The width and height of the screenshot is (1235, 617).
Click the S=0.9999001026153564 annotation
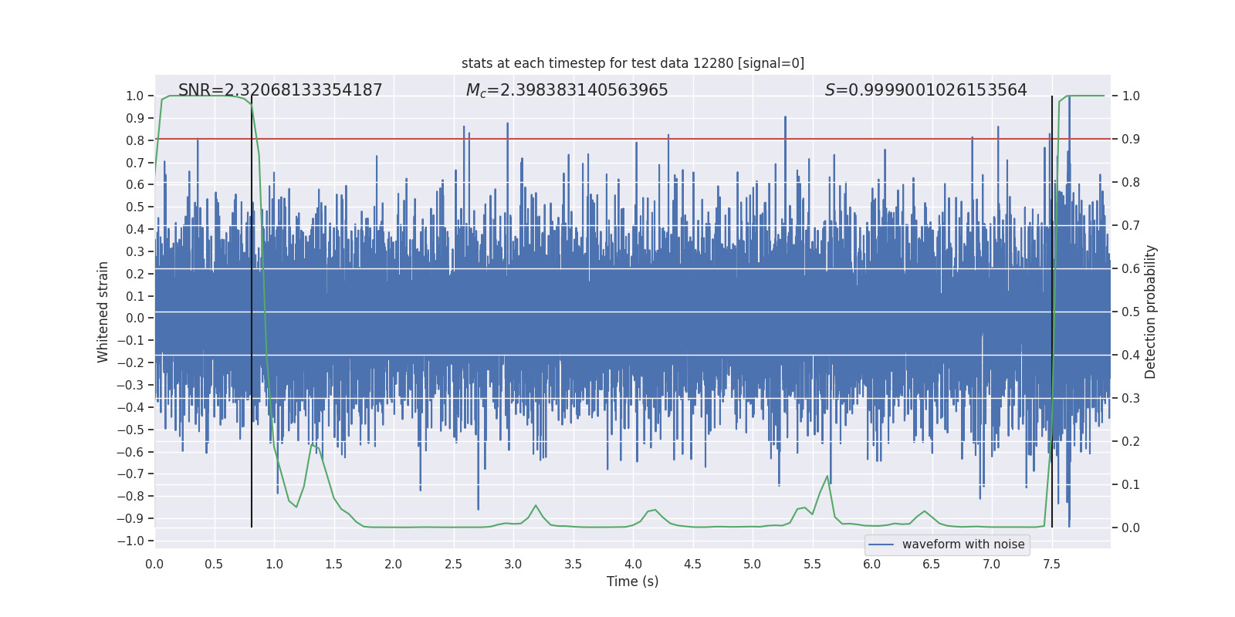[x=926, y=90]
